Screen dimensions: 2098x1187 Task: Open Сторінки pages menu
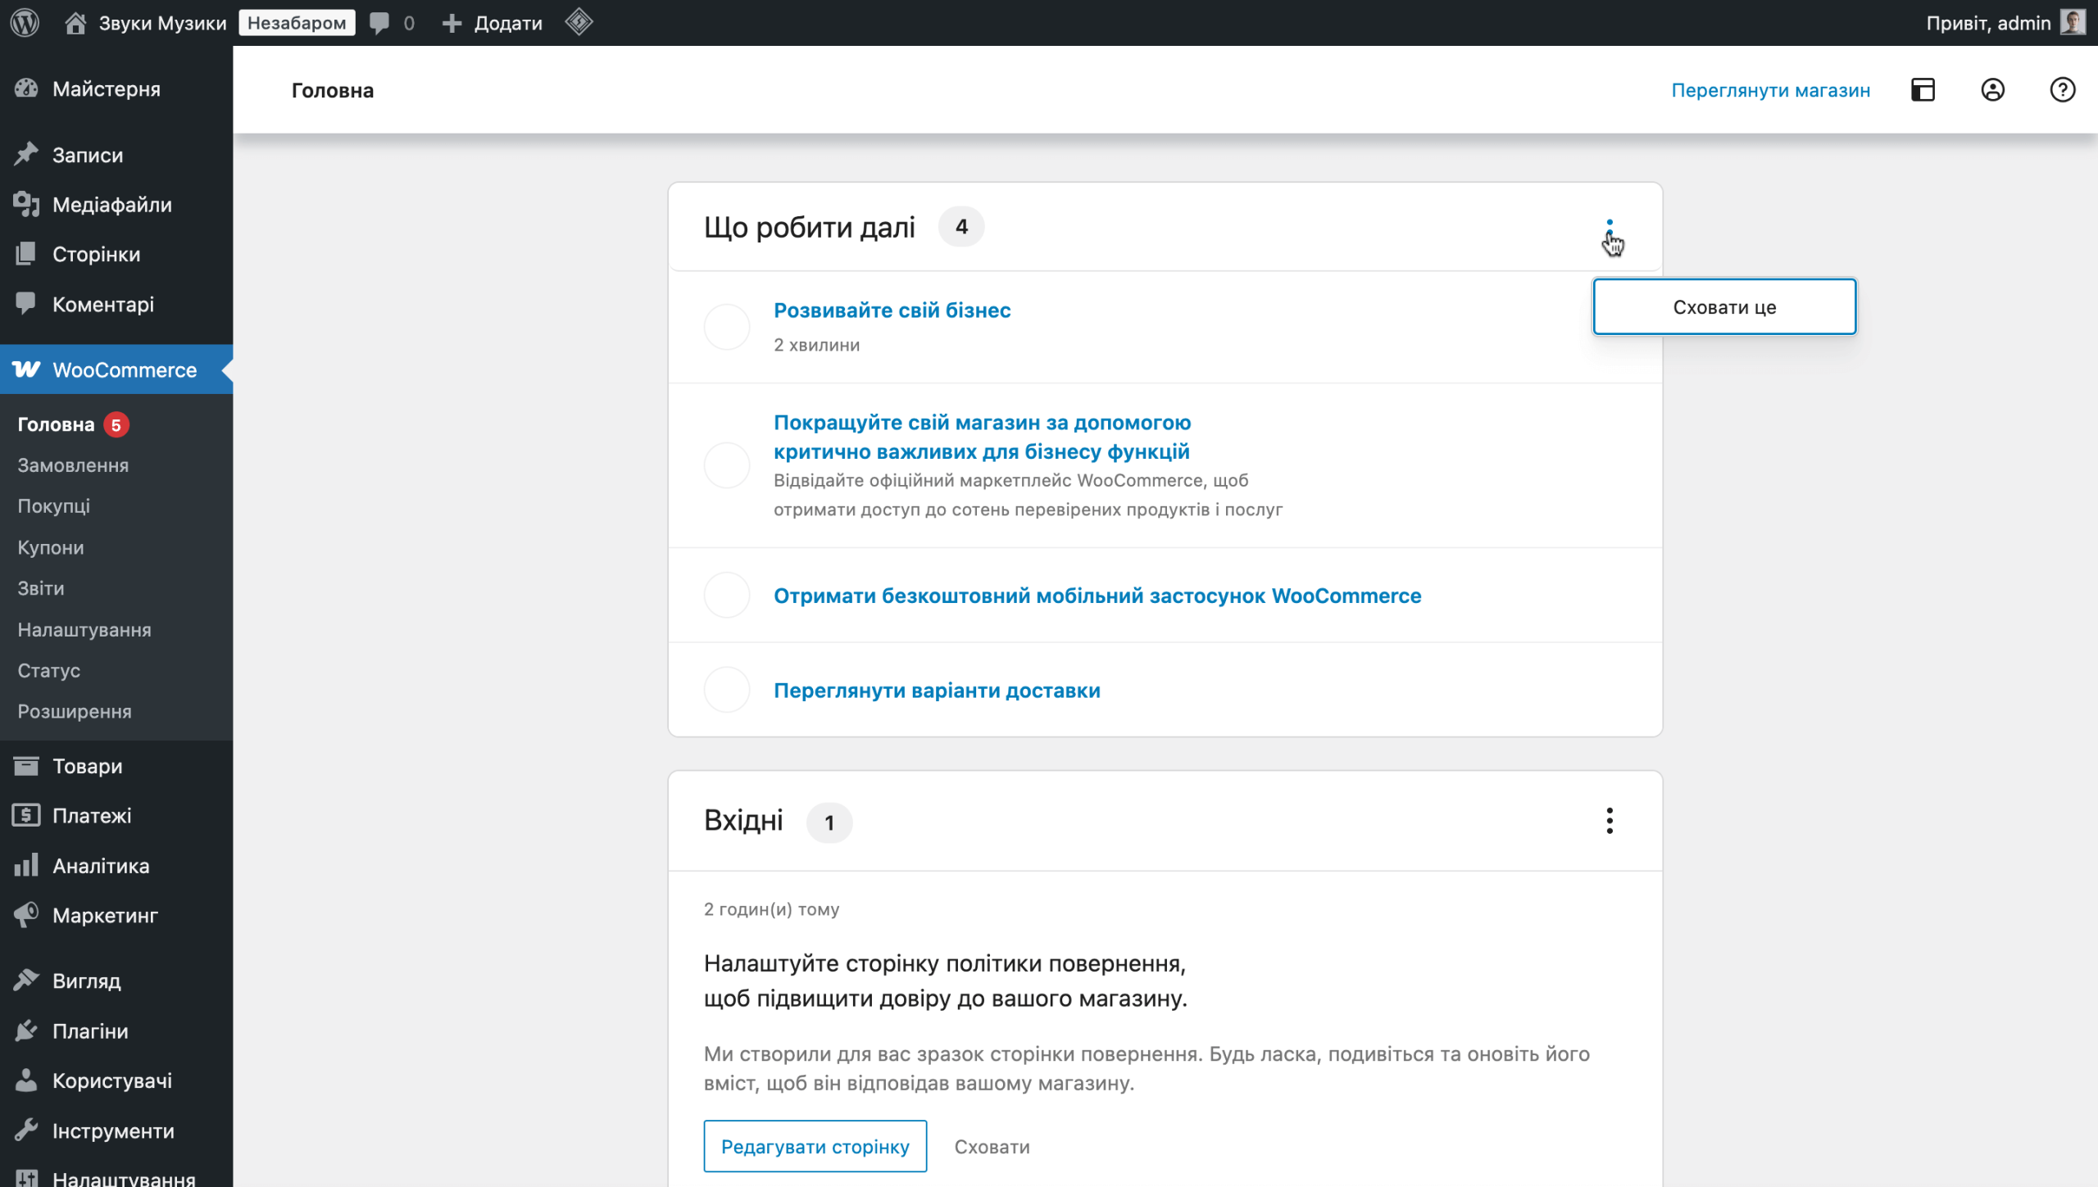click(x=116, y=255)
